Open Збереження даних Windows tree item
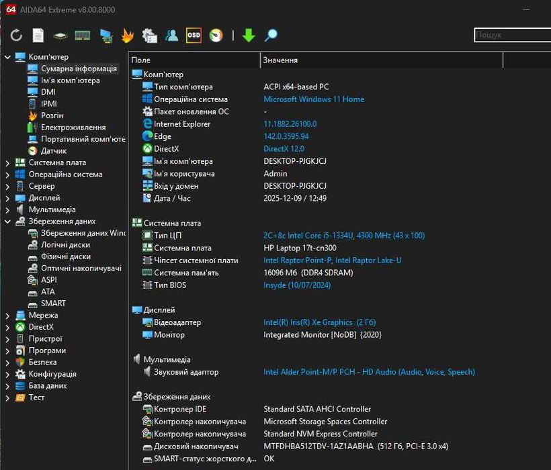 (83, 233)
